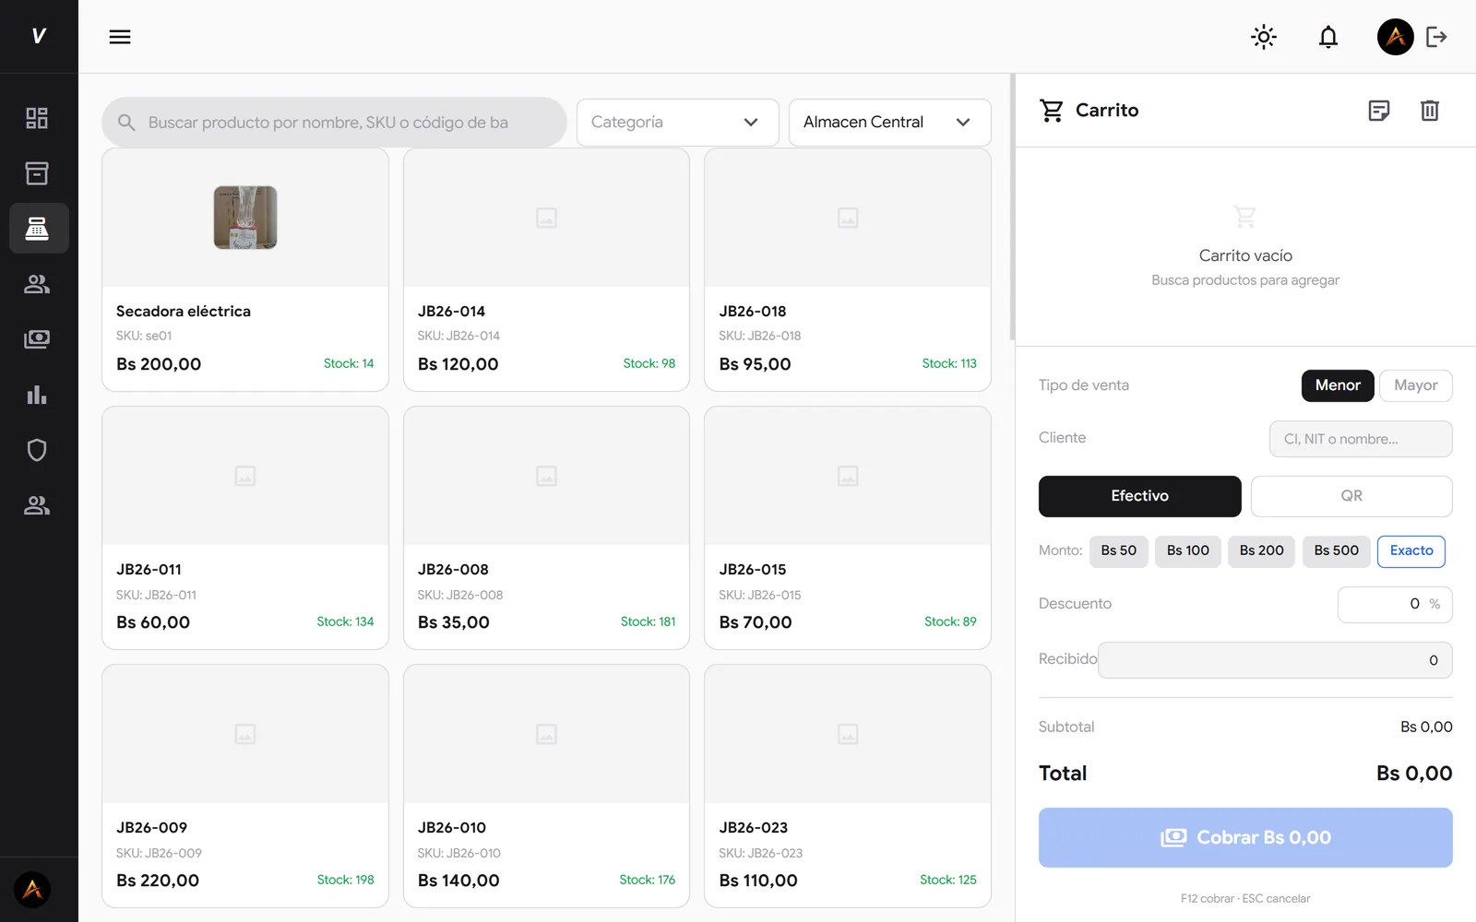Select Menor sale type

(1338, 385)
